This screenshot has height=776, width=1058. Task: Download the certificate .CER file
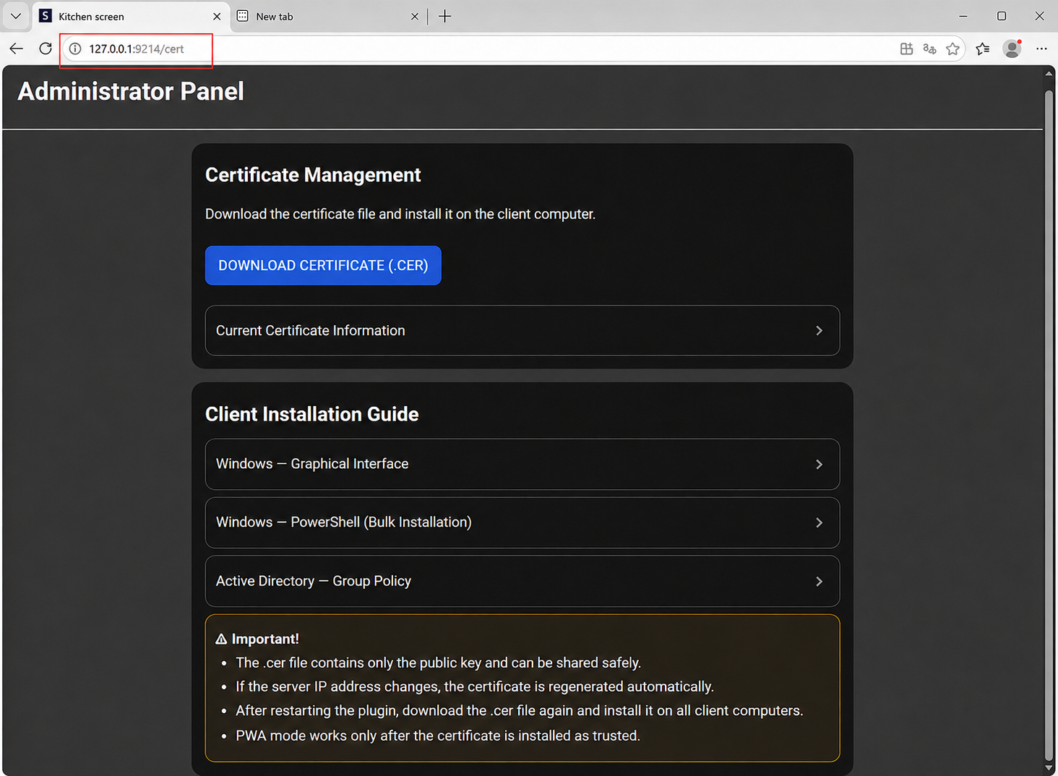point(323,265)
